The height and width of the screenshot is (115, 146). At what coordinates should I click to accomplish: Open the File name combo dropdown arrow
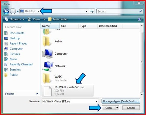pyautogui.click(x=97, y=101)
